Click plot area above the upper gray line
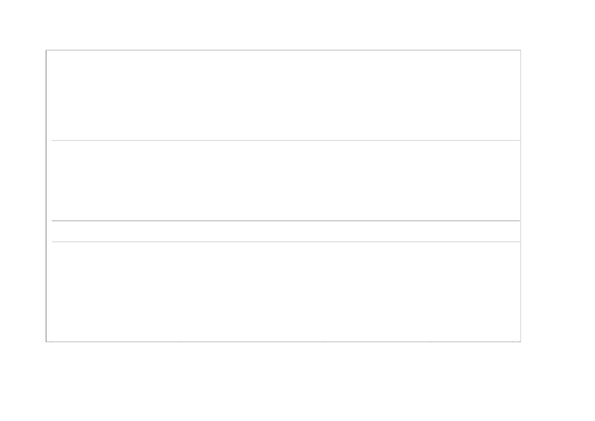The height and width of the screenshot is (421, 595). [x=284, y=95]
